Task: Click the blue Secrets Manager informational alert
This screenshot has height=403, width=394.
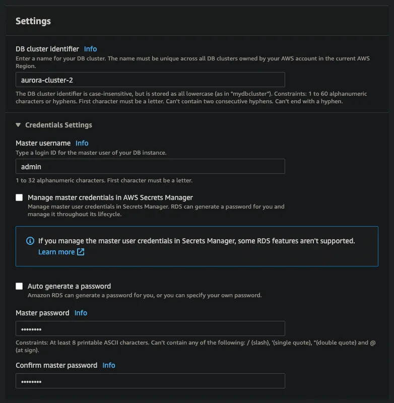Action: point(197,246)
